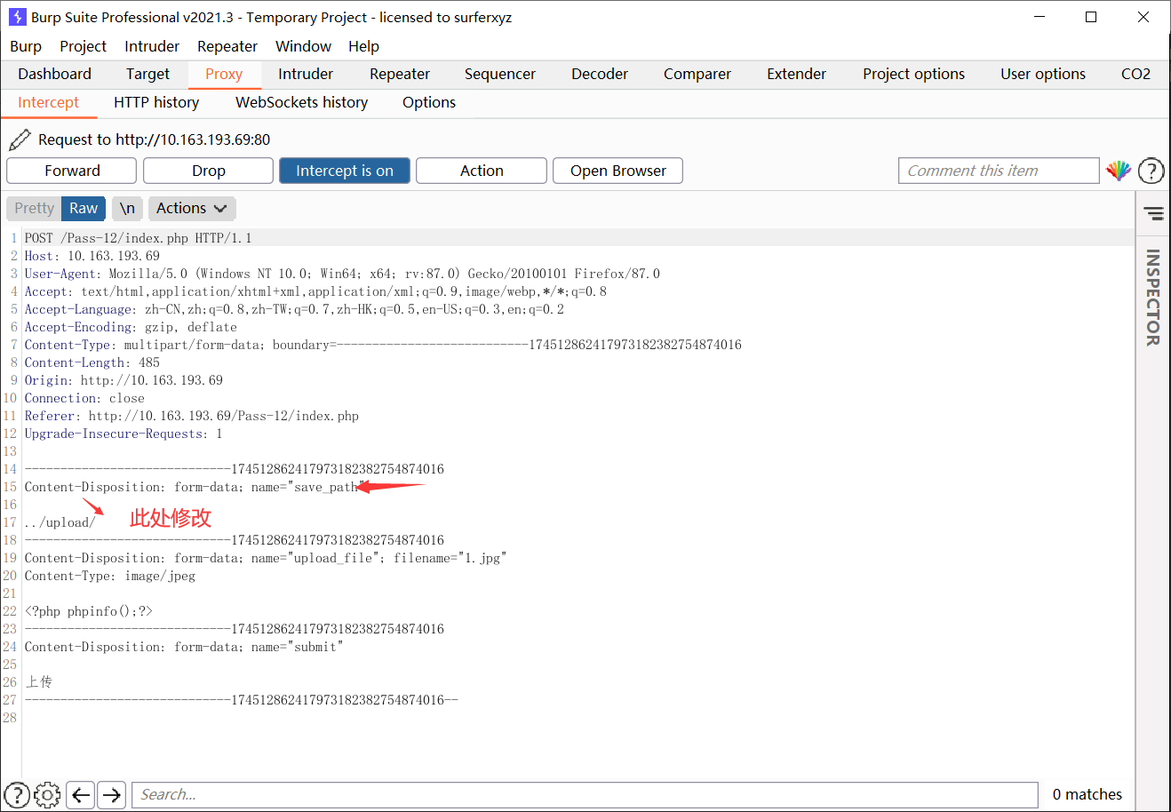Click the pencil edit icon beside Request to
Viewport: 1171px width, 812px height.
(19, 139)
